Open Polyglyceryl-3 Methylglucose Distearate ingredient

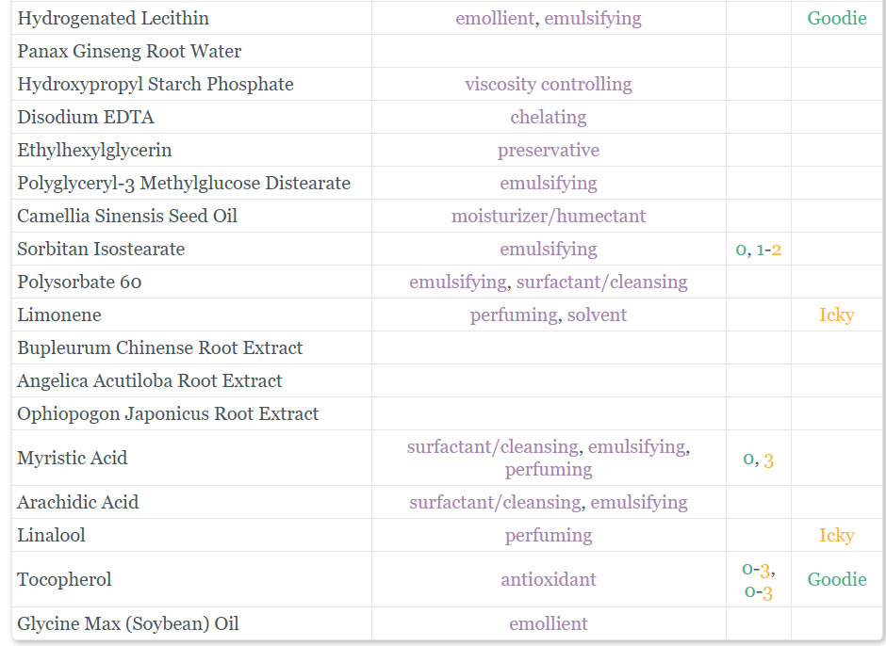[x=184, y=183]
